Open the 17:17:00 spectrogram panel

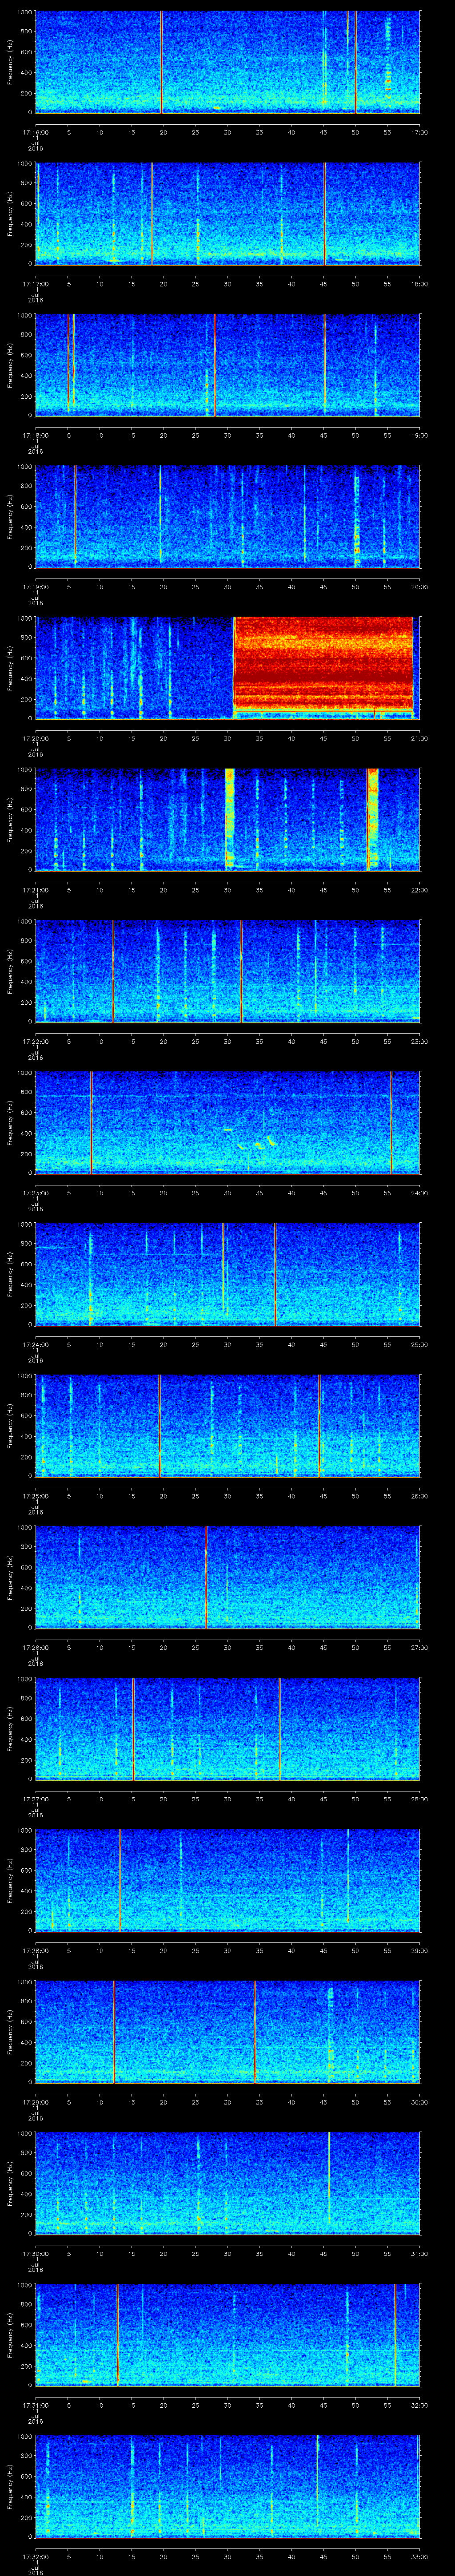pyautogui.click(x=228, y=213)
